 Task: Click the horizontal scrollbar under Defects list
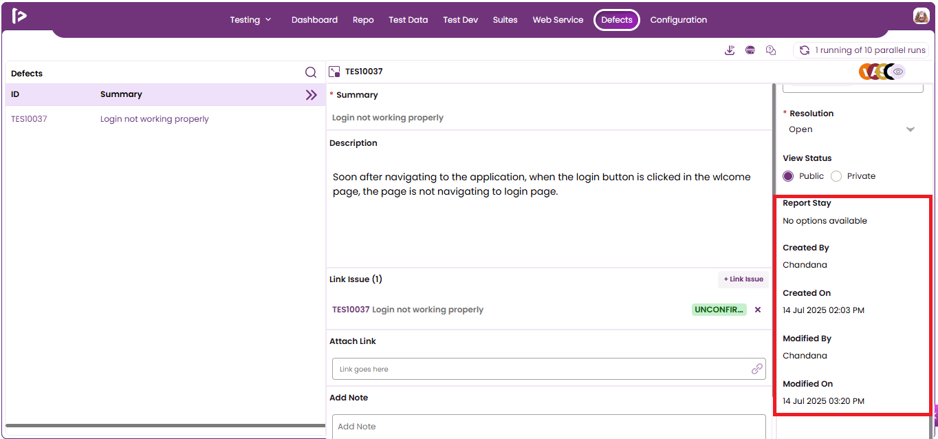[165, 426]
